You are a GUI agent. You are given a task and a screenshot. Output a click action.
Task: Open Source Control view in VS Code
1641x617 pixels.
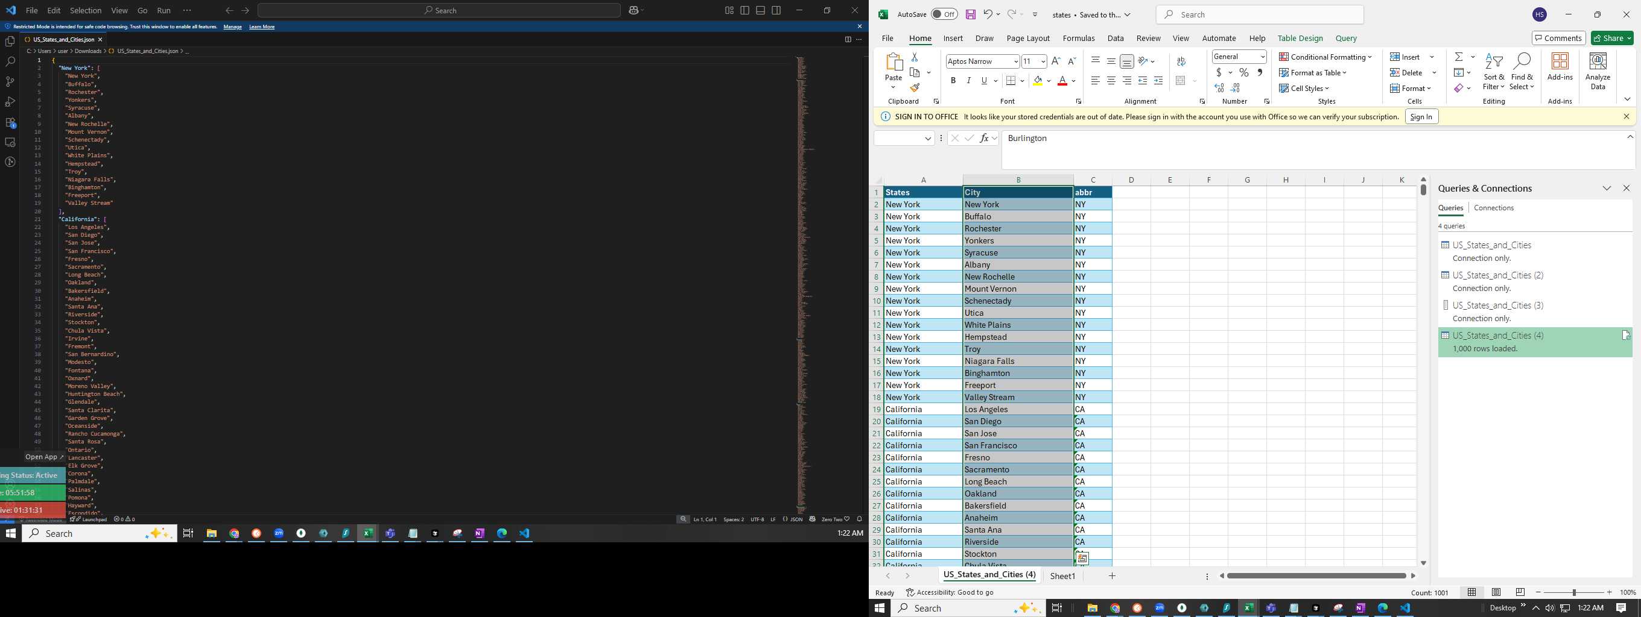(x=10, y=81)
